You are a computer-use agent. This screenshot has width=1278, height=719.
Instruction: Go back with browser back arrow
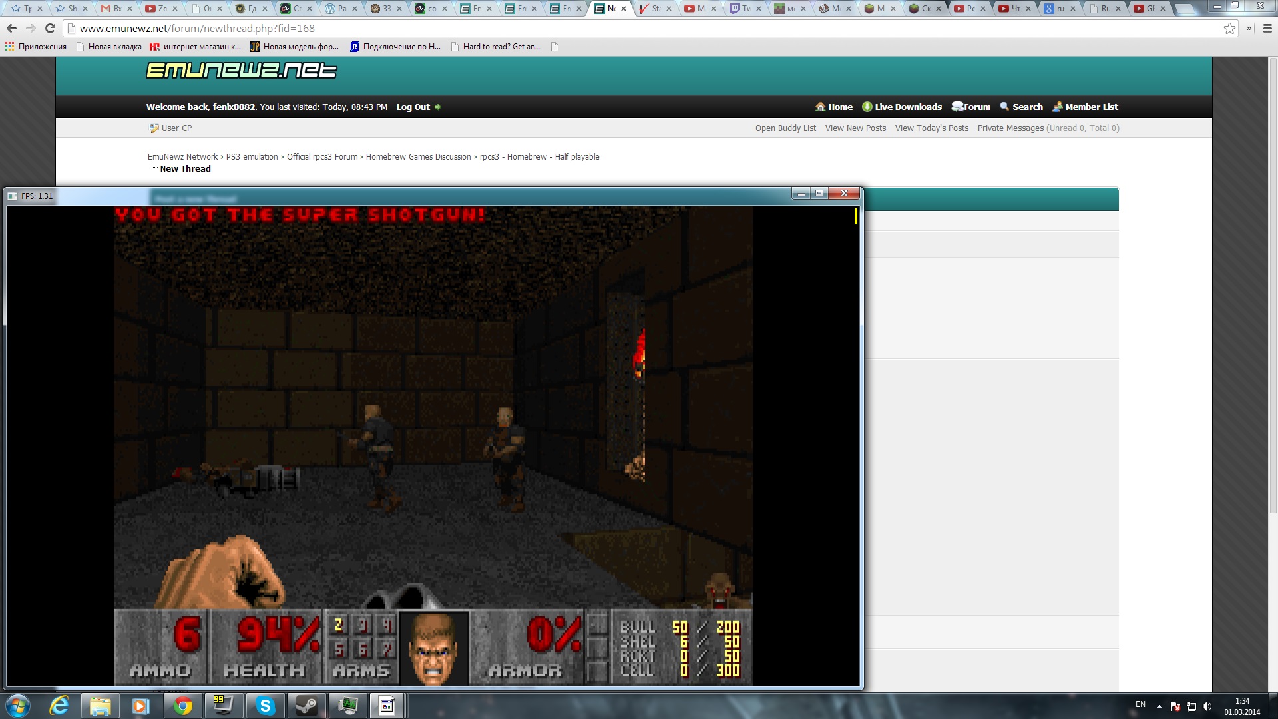point(11,28)
